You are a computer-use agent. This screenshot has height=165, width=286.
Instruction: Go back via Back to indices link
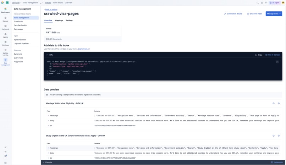[x=51, y=10]
